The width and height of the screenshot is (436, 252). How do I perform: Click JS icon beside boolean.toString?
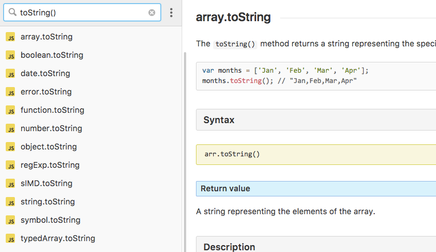(10, 56)
